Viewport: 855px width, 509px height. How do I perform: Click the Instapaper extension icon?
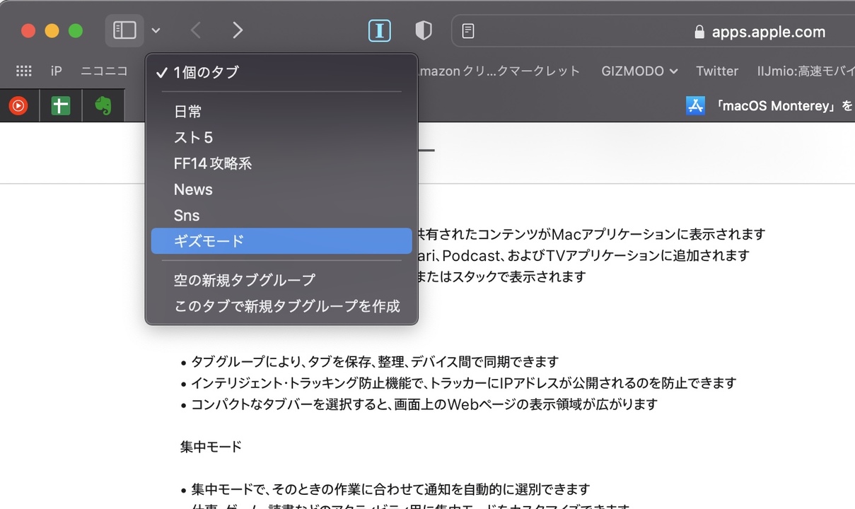[x=380, y=30]
